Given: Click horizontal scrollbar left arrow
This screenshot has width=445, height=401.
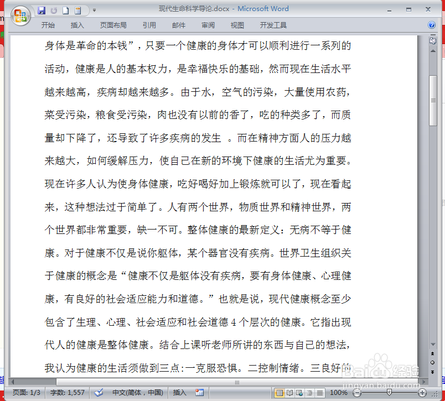Looking at the screenshot, I should point(12,382).
